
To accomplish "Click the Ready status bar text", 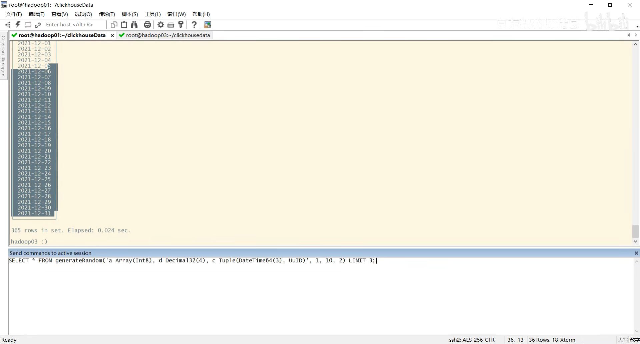I will click(9, 340).
